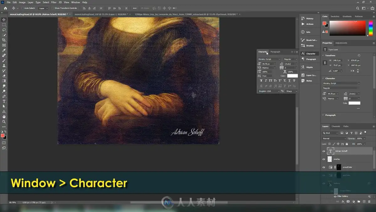Create a new layer with plus icon
376x212 pixels.
(364, 202)
